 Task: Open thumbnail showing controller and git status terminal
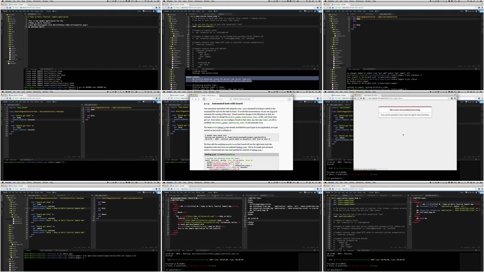403,45
